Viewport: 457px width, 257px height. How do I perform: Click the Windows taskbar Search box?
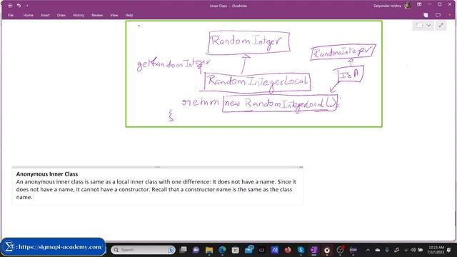(x=143, y=250)
